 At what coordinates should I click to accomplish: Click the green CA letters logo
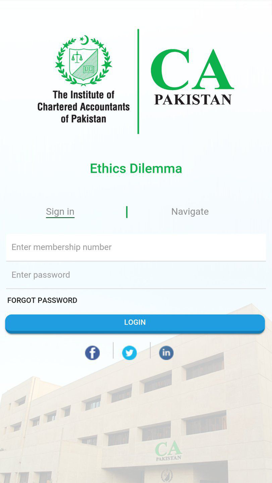(192, 70)
